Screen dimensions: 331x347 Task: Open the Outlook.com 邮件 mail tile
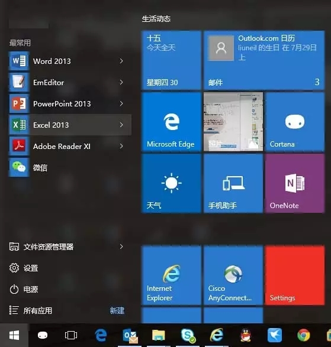coord(264,60)
